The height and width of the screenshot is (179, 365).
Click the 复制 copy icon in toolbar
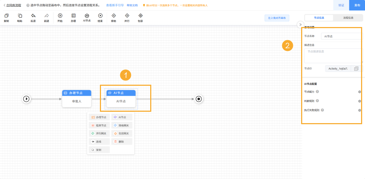coord(6,16)
